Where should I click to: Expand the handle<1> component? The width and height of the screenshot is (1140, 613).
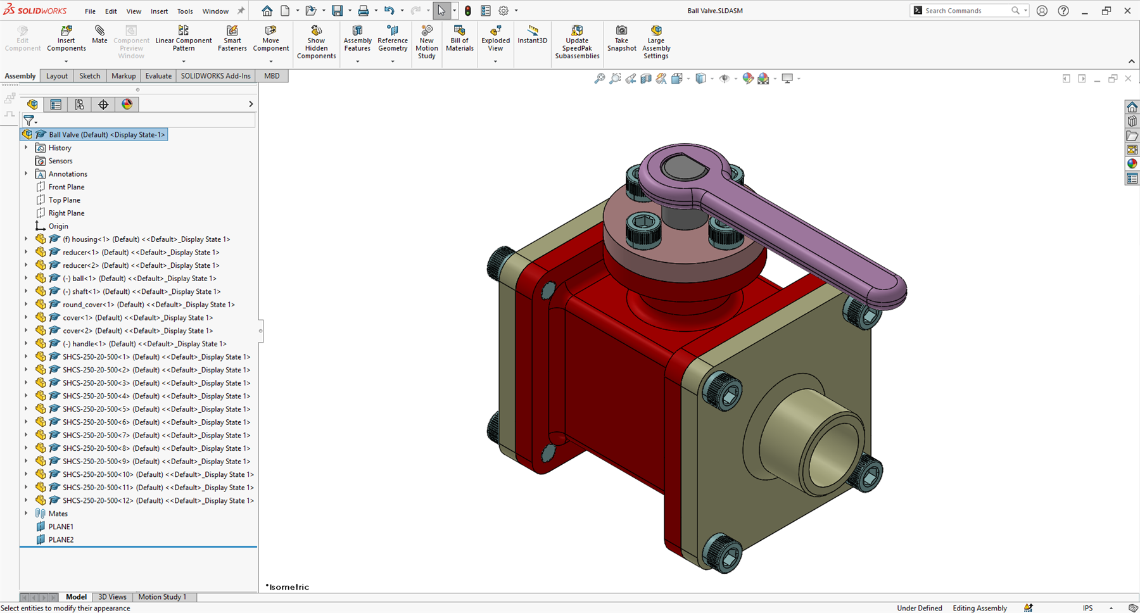click(26, 344)
